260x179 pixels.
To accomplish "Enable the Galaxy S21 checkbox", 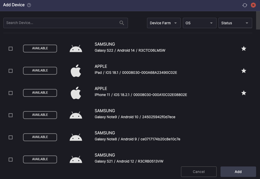I will click(x=10, y=159).
